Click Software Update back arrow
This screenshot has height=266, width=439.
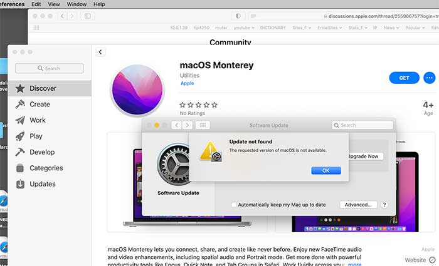[x=176, y=125]
